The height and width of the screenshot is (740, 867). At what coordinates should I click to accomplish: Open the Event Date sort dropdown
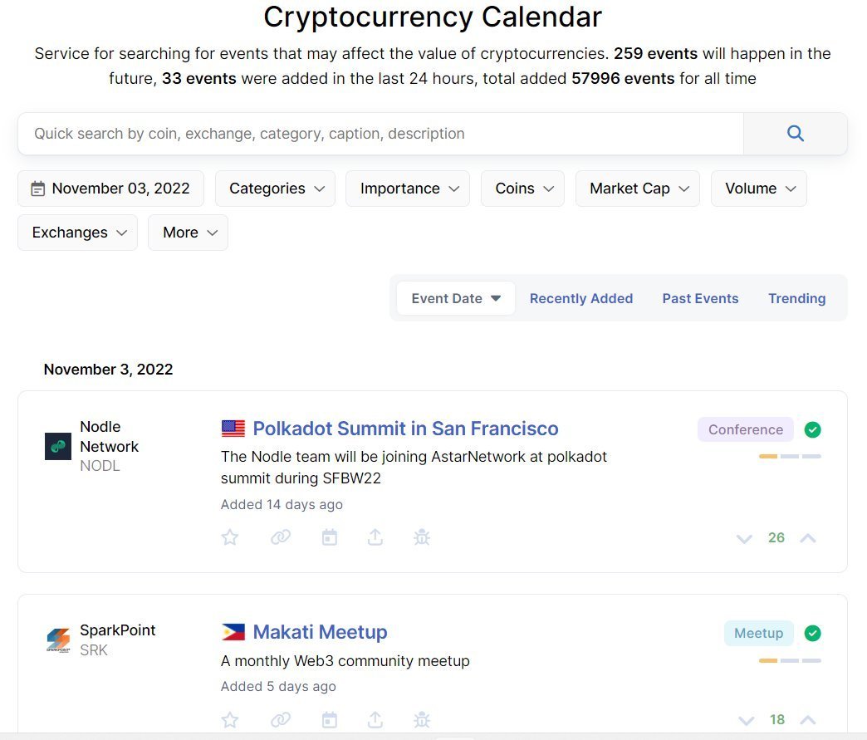[455, 298]
